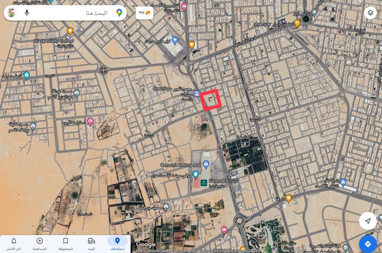
Task: Tap the King Abdullah Park label
Action: (288, 246)
